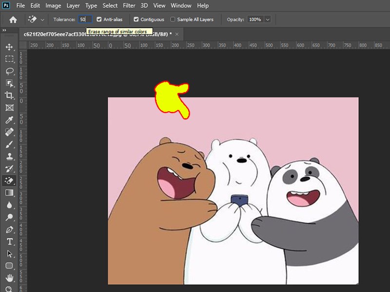Click the Tolerance input field

(84, 19)
